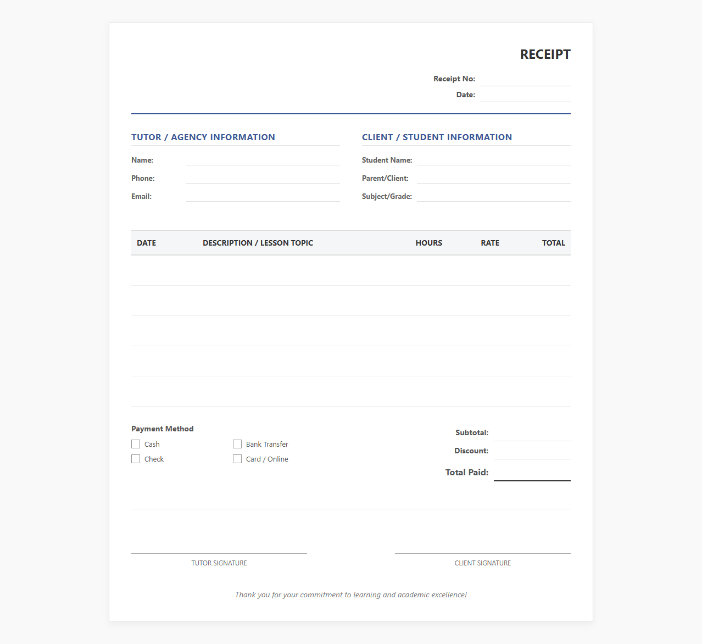
Task: Click the Subtotal amount field
Action: coord(532,433)
